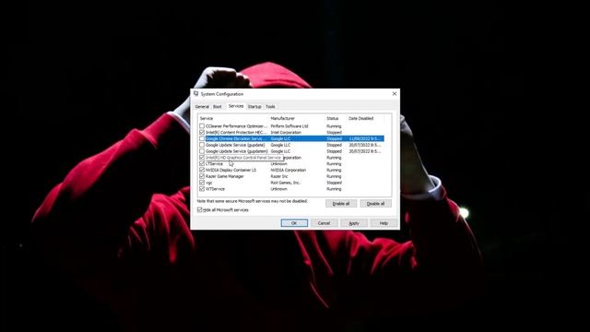This screenshot has height=332, width=590.
Task: Select 'NVIDIA Corporation' manufacturer cell
Action: [x=288, y=170]
